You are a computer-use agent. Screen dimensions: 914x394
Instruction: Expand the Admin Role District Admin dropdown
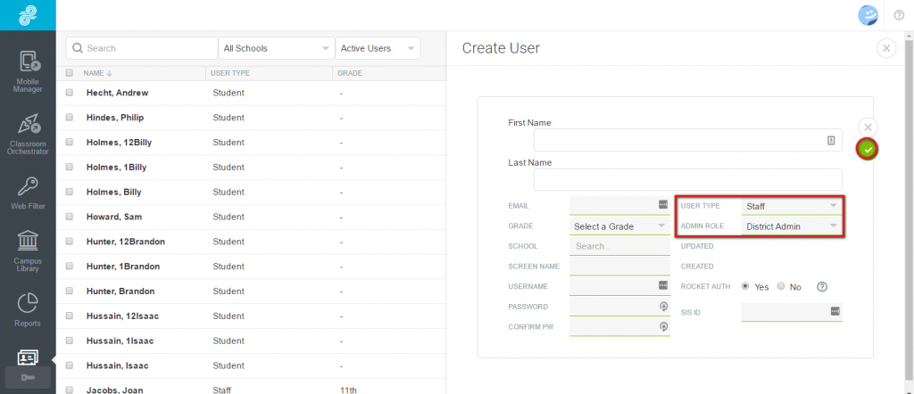(792, 226)
